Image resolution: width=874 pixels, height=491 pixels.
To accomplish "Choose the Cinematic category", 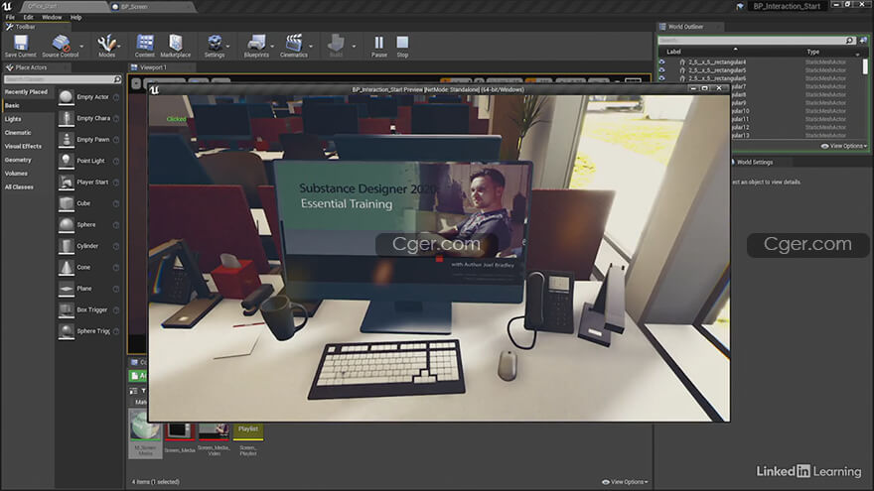I will tap(18, 133).
